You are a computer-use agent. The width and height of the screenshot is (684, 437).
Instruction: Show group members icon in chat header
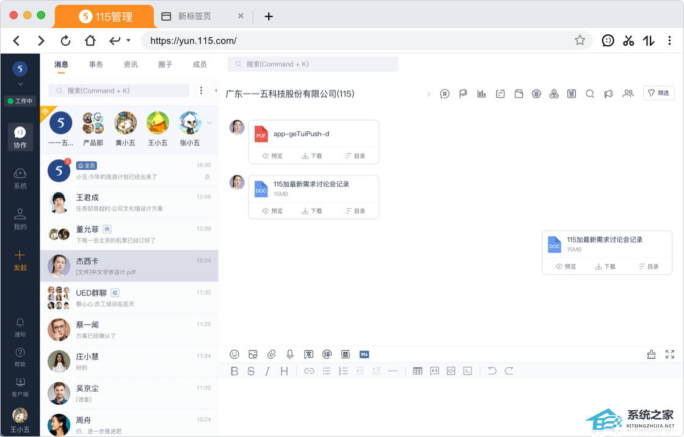point(628,94)
